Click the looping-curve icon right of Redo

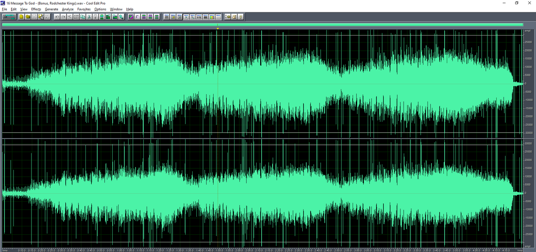point(69,17)
